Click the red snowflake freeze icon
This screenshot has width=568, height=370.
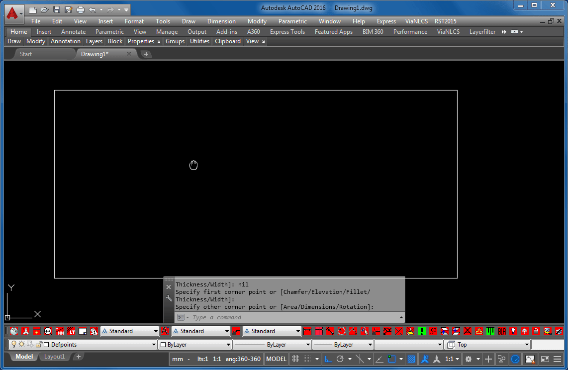coord(525,331)
